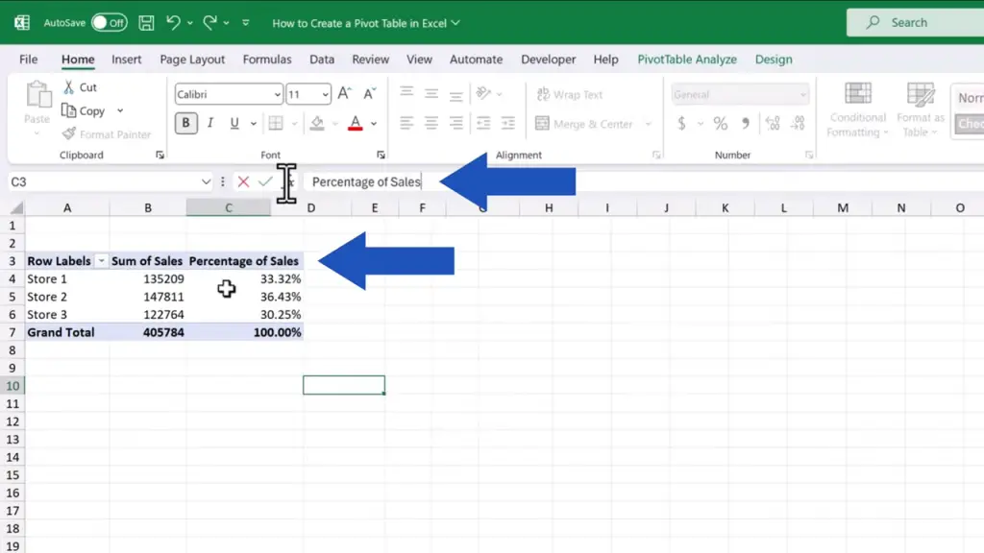
Task: Click the Paste clipboard icon
Action: [x=37, y=96]
